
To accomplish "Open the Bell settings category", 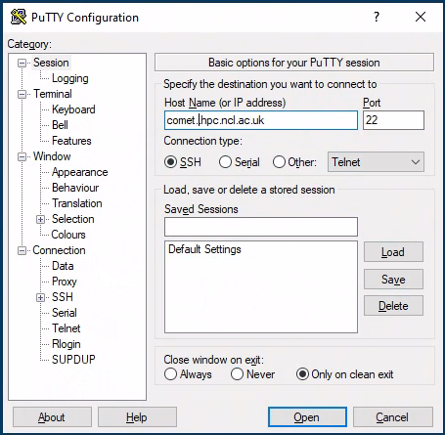I will pos(60,125).
